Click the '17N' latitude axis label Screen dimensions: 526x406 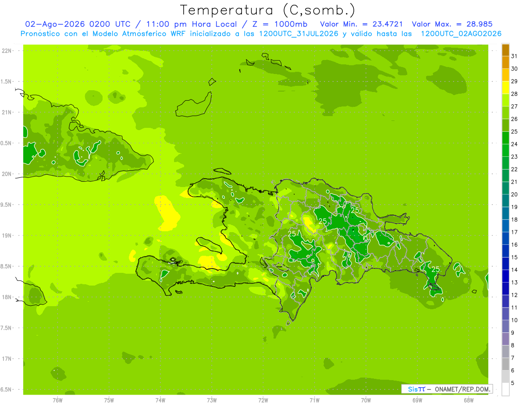click(7, 359)
